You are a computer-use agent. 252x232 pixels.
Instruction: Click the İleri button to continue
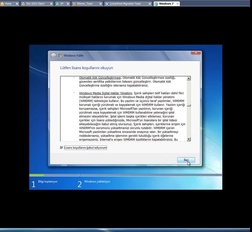pos(186,160)
